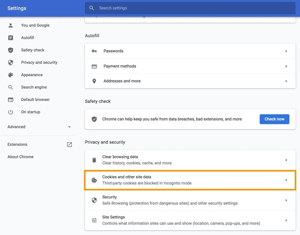Image resolution: width=300 pixels, height=235 pixels.
Task: Click the Cookies and other site data title
Action: [127, 177]
